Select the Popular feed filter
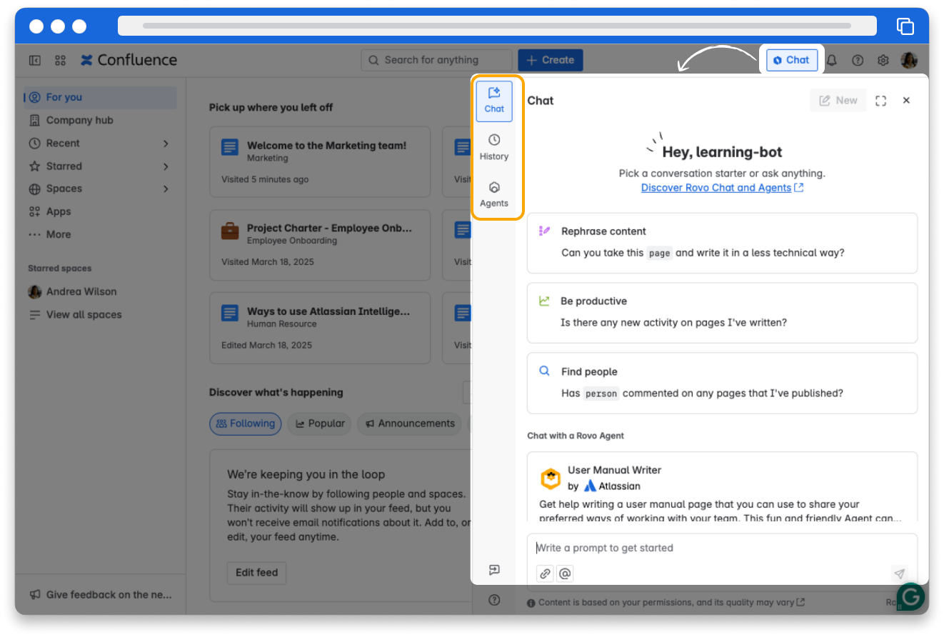 pyautogui.click(x=320, y=424)
